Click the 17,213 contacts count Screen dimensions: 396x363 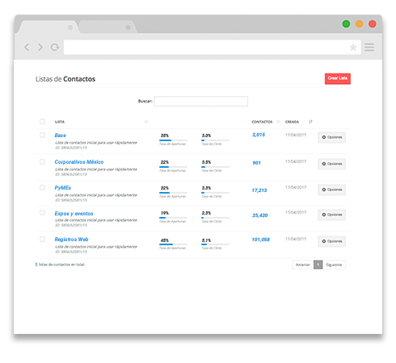(259, 190)
